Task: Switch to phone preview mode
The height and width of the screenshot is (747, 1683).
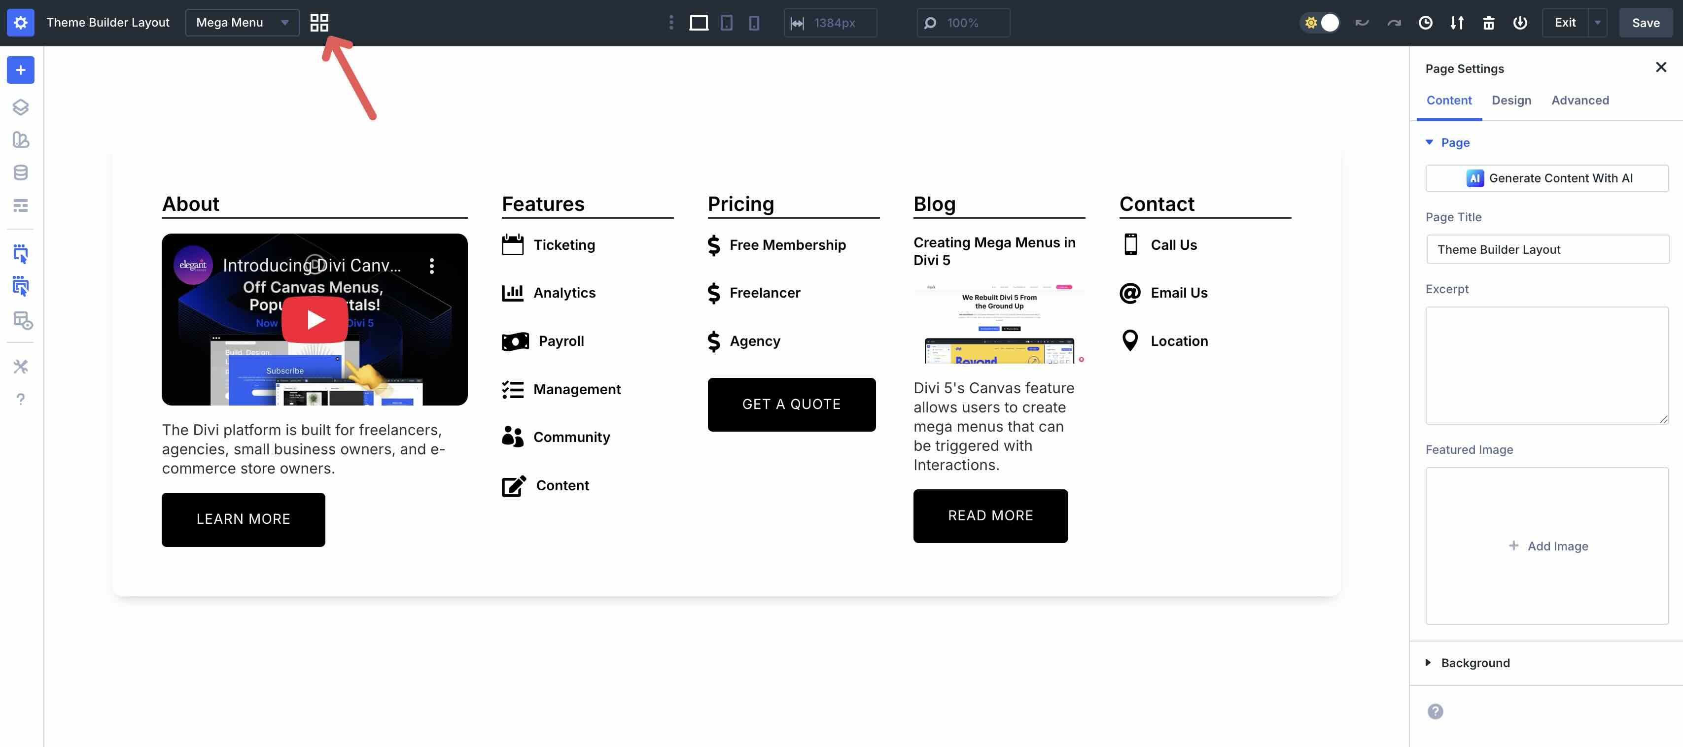Action: (x=755, y=23)
